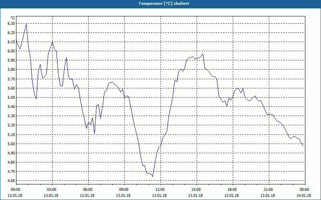This screenshot has width=321, height=200.
Task: Select the 5,00 y-axis value
Action: (11, 144)
